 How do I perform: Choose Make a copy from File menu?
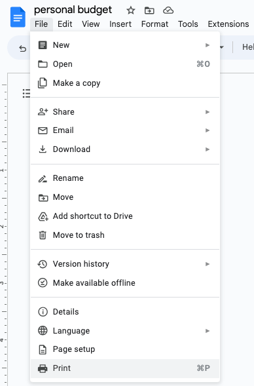tap(125, 83)
